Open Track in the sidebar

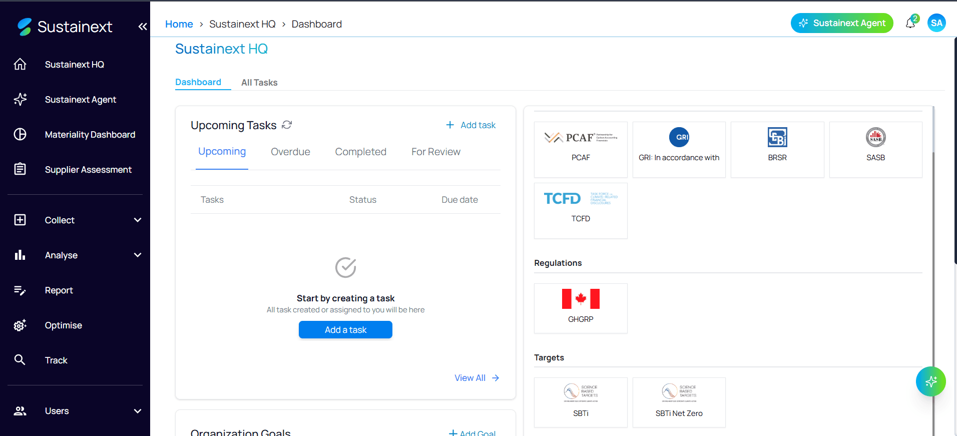[56, 360]
